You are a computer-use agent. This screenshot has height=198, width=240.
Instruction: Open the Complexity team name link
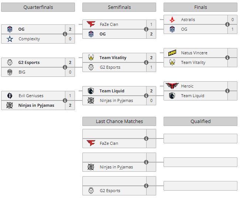pos(29,39)
